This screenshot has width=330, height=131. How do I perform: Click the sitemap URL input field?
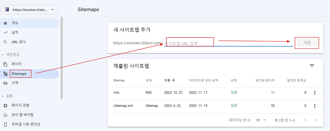228,43
